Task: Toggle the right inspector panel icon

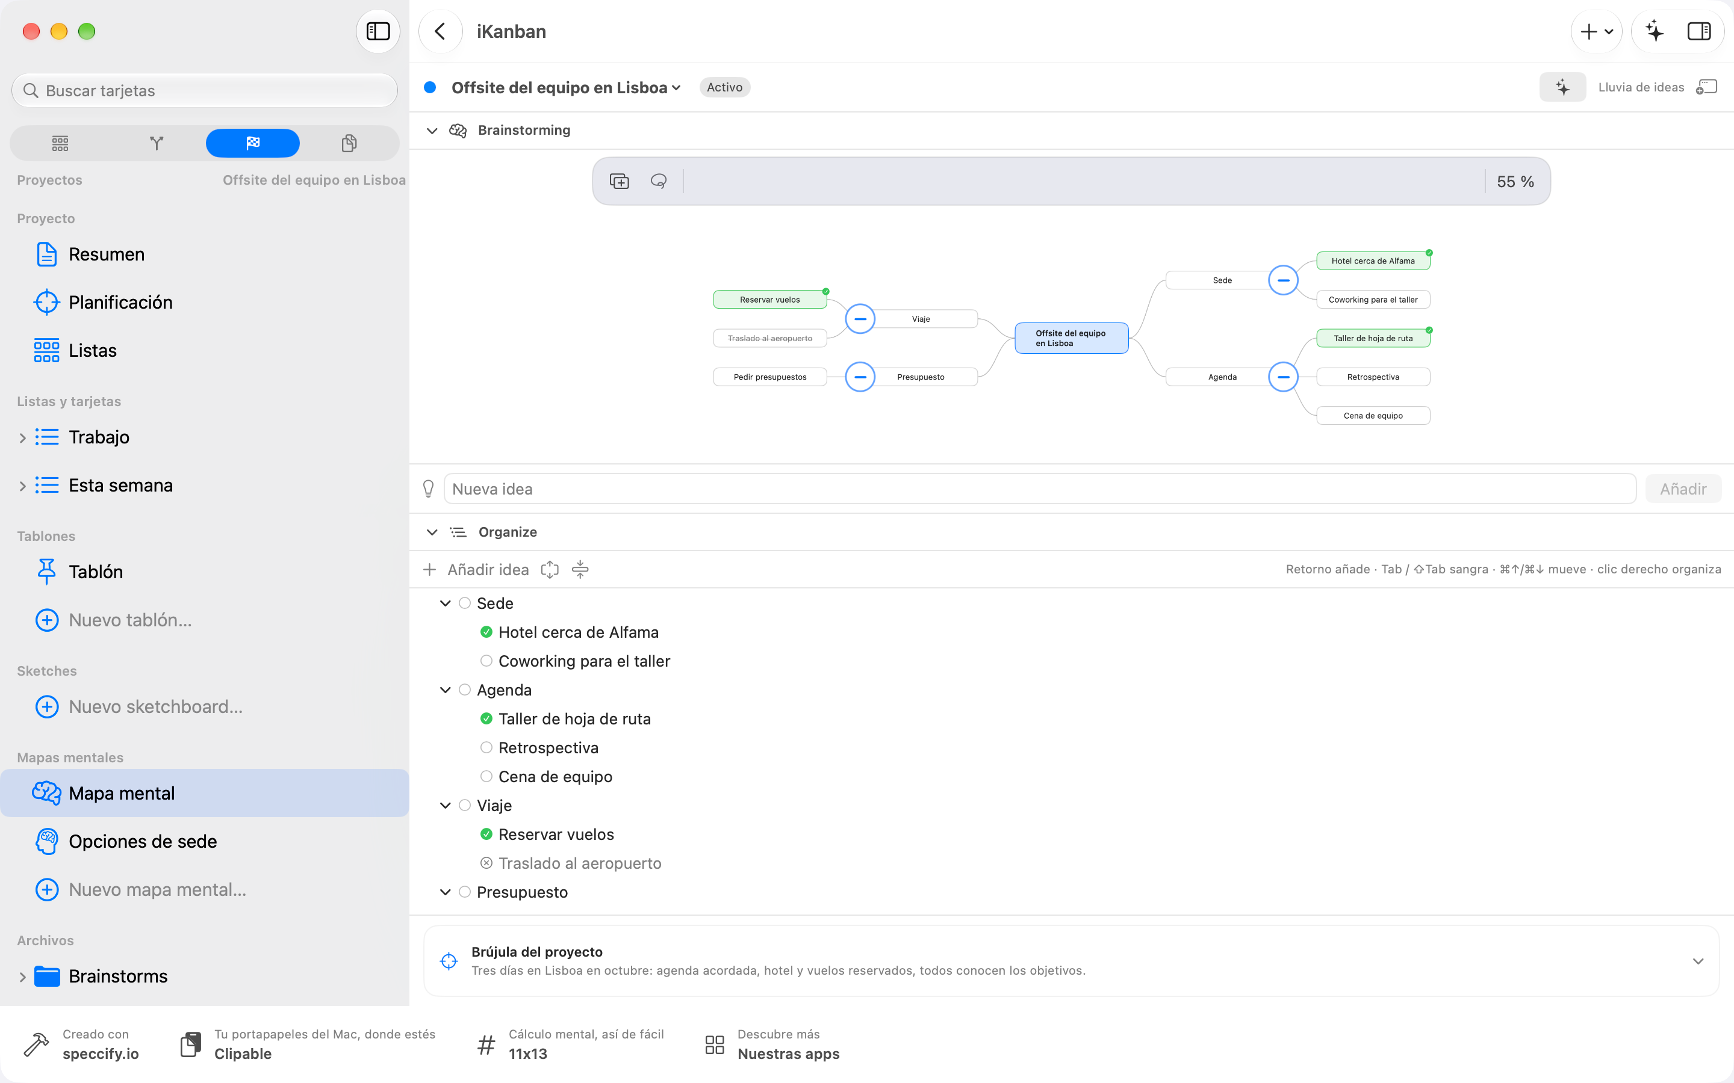Action: point(1699,31)
